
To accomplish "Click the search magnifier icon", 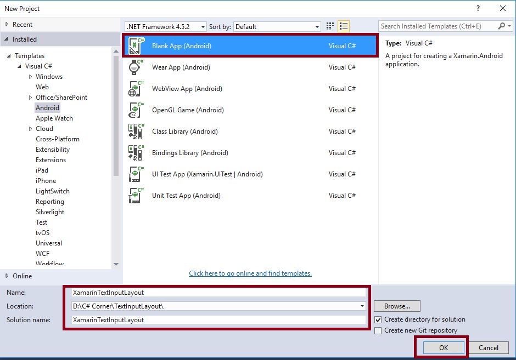I will [502, 26].
